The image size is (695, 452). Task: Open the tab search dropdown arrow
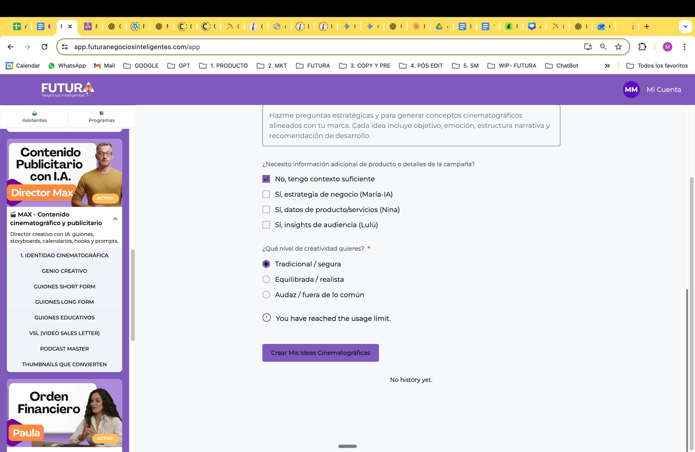click(685, 26)
